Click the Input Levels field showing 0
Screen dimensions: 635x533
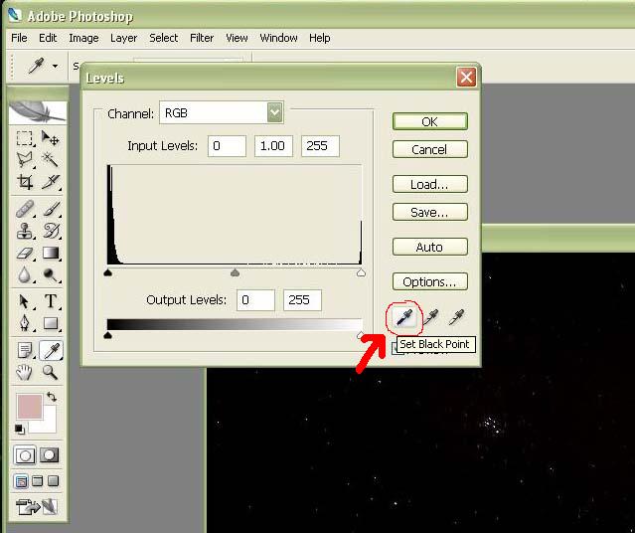point(227,146)
